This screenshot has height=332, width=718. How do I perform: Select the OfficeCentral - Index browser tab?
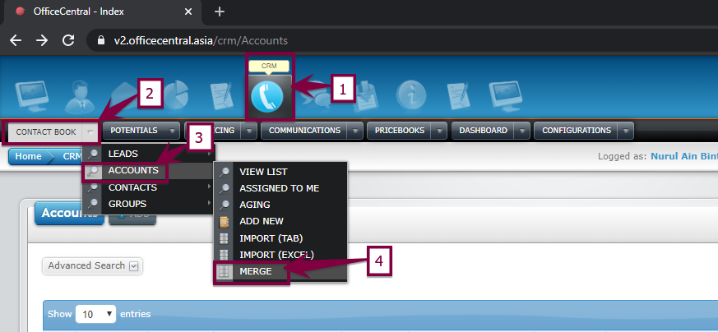(x=104, y=12)
